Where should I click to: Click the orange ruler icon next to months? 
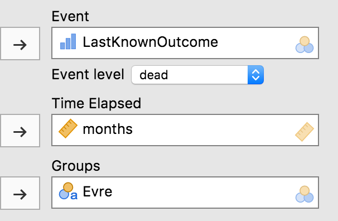click(68, 128)
